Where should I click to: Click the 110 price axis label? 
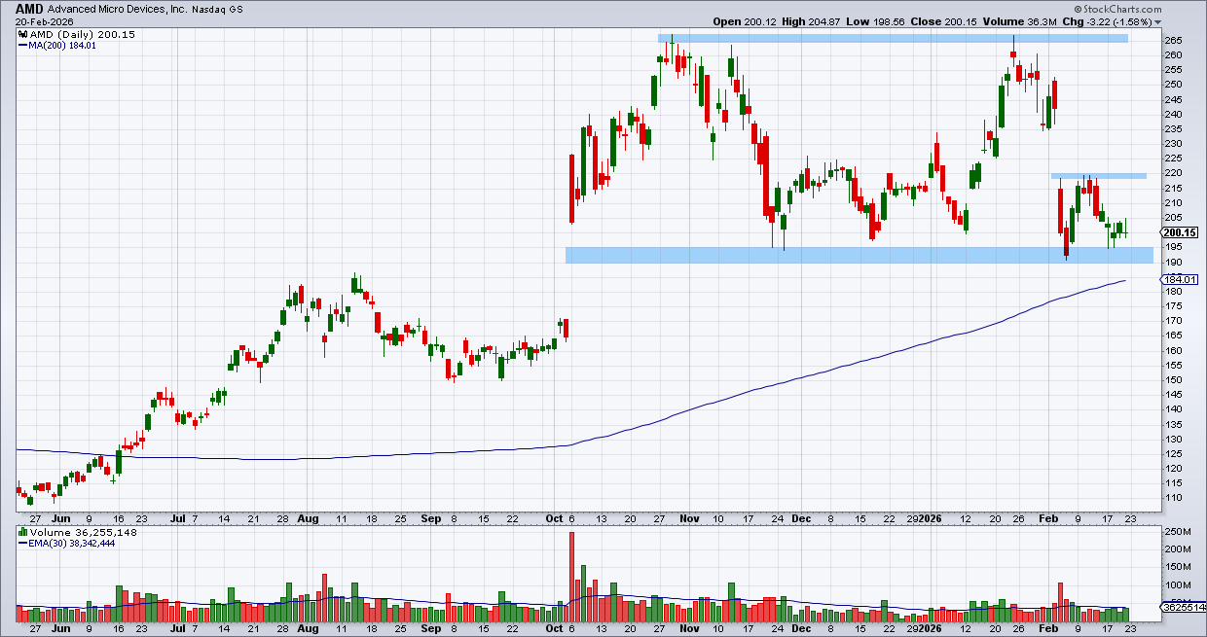(x=1172, y=498)
